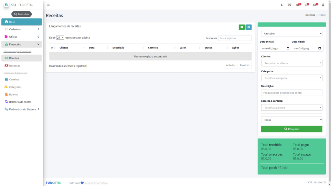
Task: Click the FUNCETIC logo in the sidebar header
Action: click(6, 5)
